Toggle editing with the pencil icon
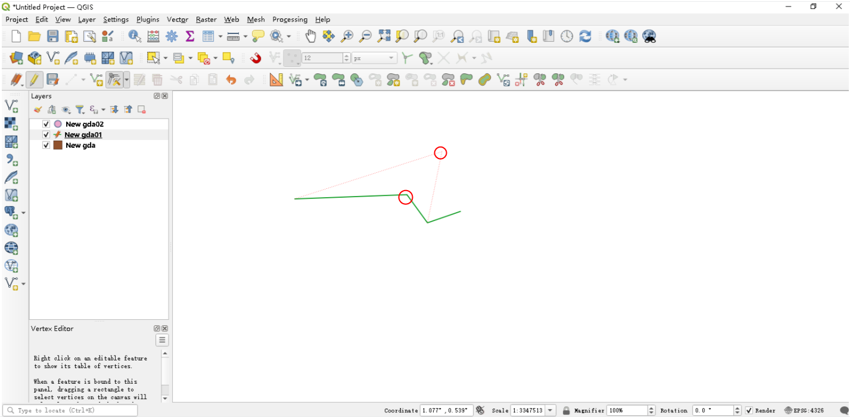The height and width of the screenshot is (417, 850). pos(35,79)
